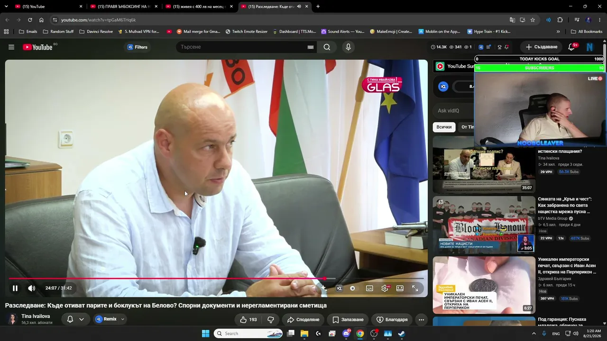Click the address bar URL
Screen dimensions: 607x341
click(98, 20)
